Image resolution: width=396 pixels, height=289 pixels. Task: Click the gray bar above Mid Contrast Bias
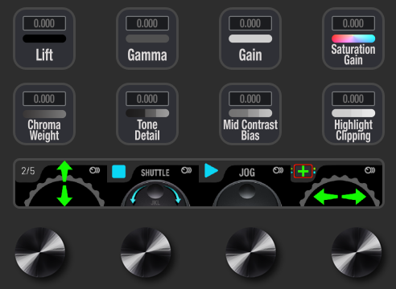250,113
